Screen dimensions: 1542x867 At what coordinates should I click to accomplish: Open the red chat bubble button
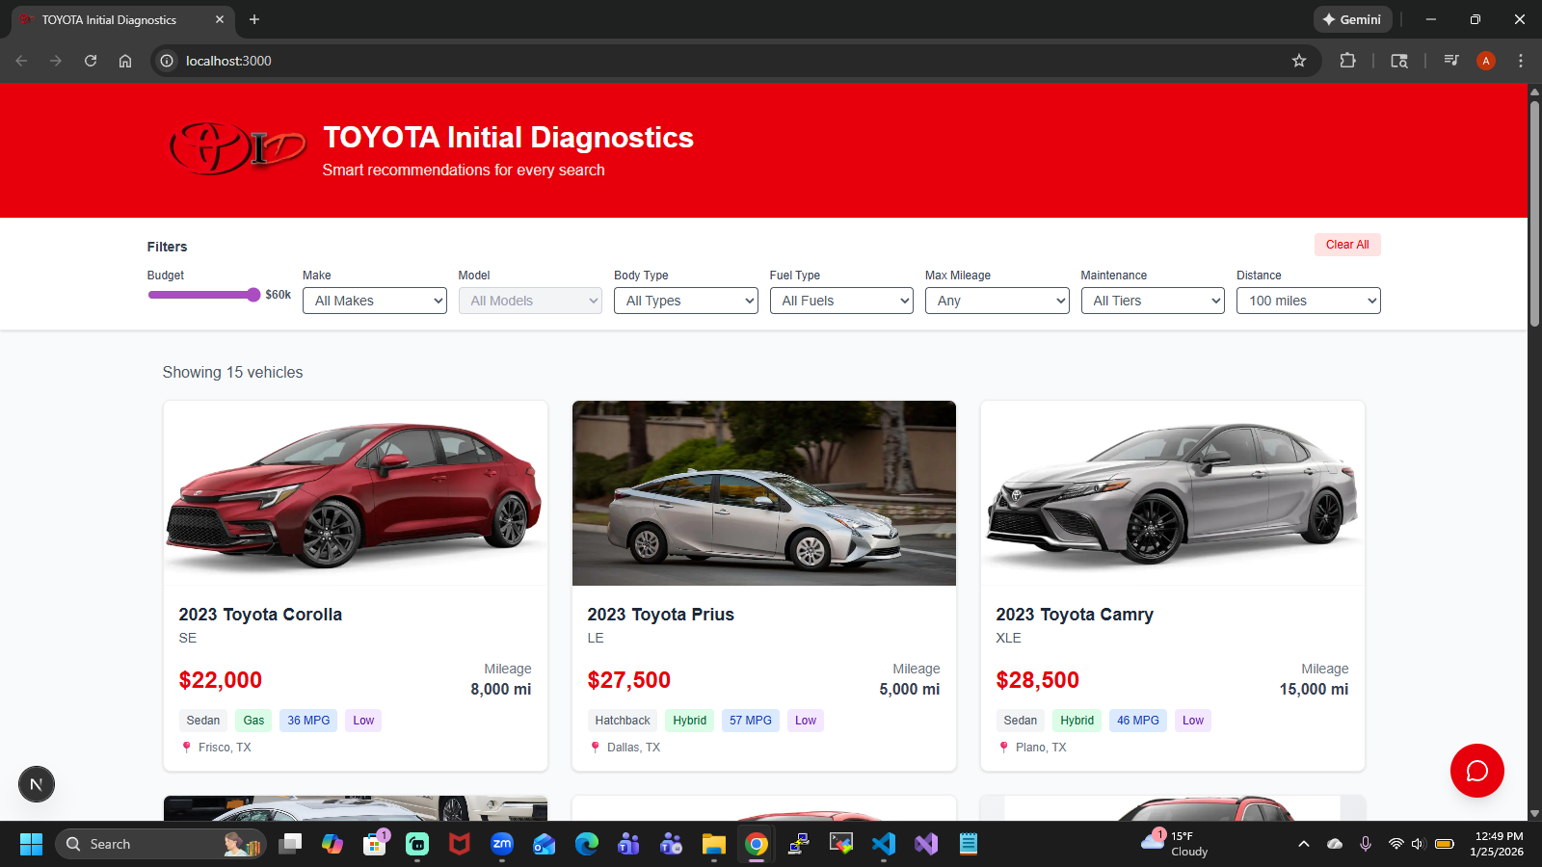[1476, 771]
